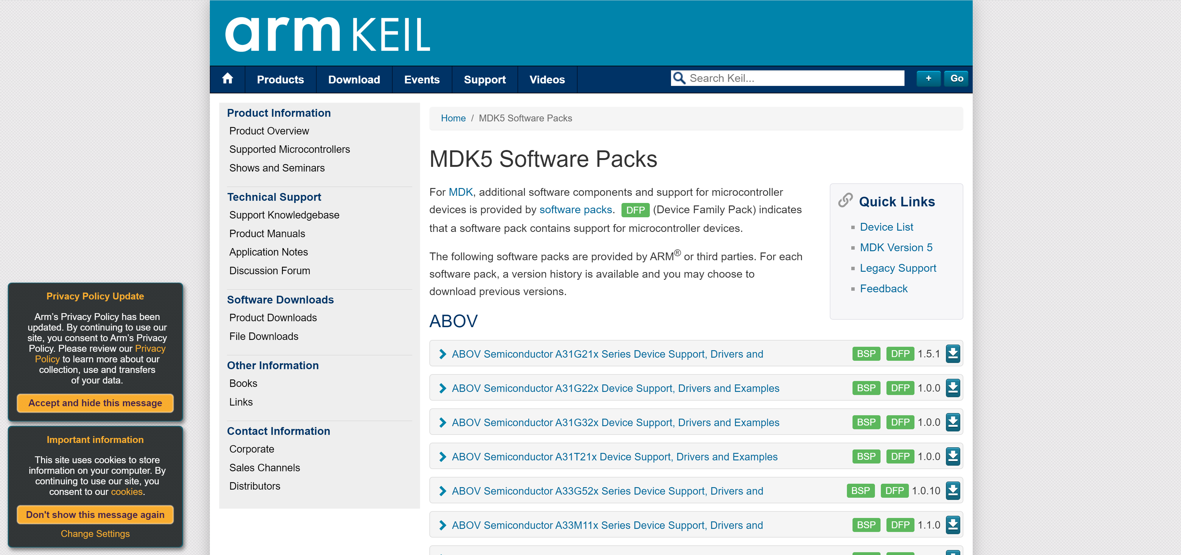Open the Support menu item
Screen dimensions: 1181x555
coord(484,80)
